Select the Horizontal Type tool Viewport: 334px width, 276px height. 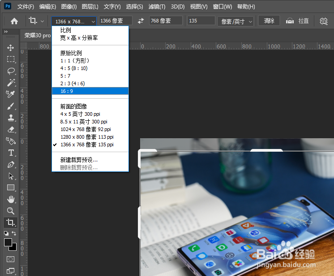click(x=11, y=153)
